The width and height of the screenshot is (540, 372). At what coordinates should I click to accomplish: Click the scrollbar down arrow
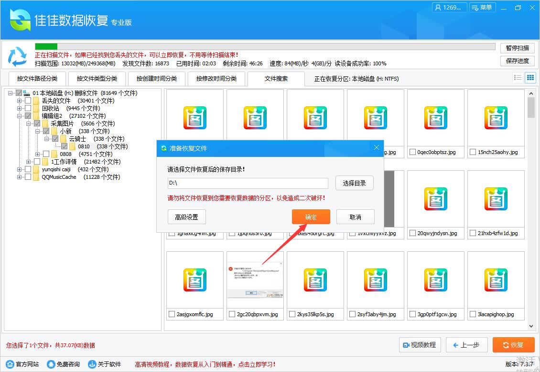pos(531,326)
